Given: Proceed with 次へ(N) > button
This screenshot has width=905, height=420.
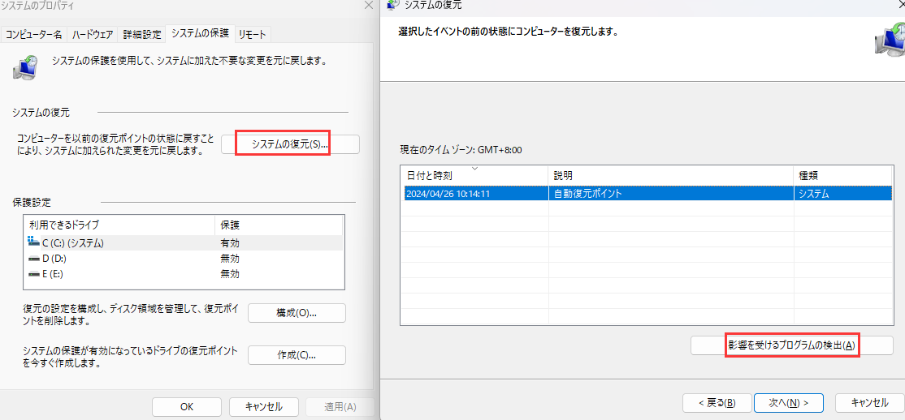Looking at the screenshot, I should tap(788, 403).
